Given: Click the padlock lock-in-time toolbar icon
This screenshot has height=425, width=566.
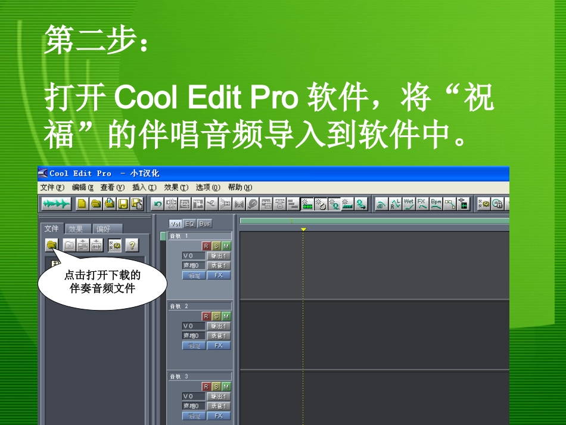Looking at the screenshot, I should pos(280,204).
